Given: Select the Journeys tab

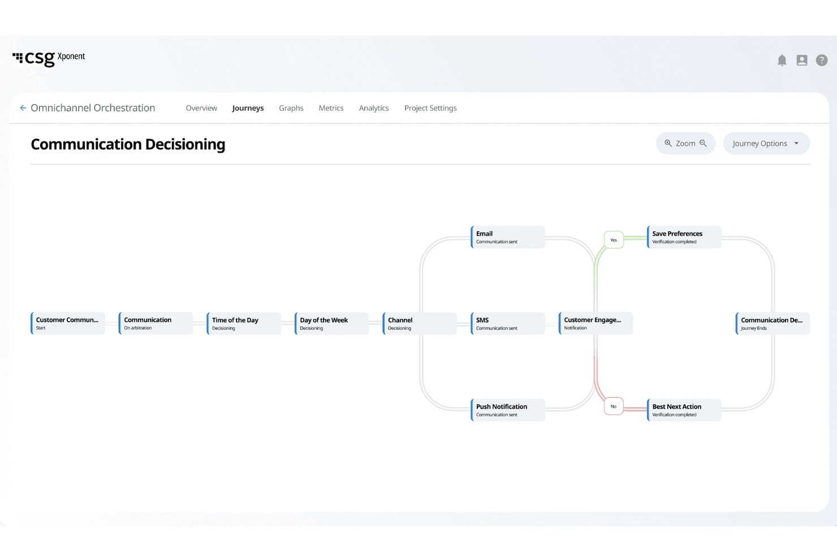Looking at the screenshot, I should click(248, 108).
